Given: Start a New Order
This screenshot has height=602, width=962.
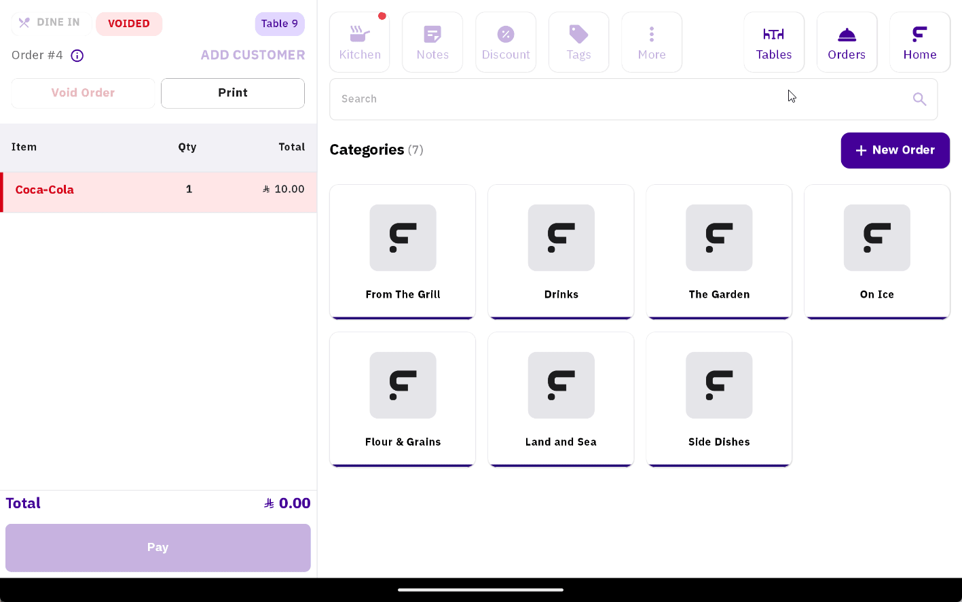Looking at the screenshot, I should click(x=895, y=150).
